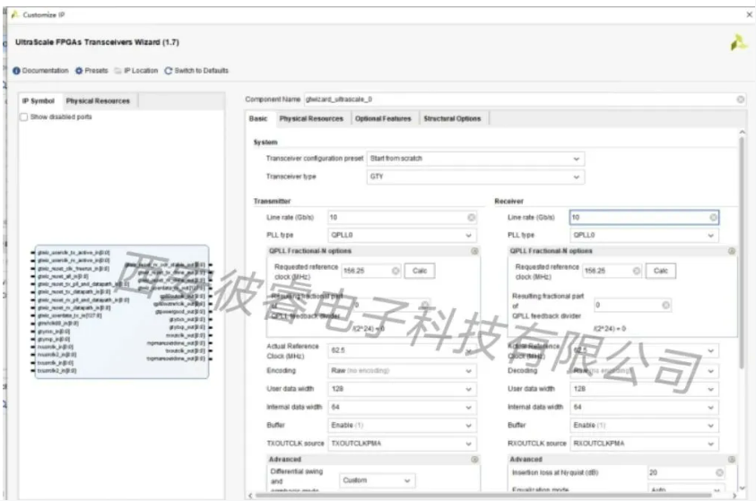Viewport: 756px width, 501px height.
Task: Open Transmitter Internal data width dropdown
Action: pos(402,407)
